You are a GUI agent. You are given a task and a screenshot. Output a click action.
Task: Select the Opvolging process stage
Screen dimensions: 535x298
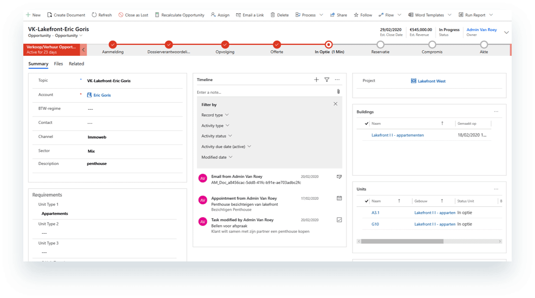tap(225, 45)
